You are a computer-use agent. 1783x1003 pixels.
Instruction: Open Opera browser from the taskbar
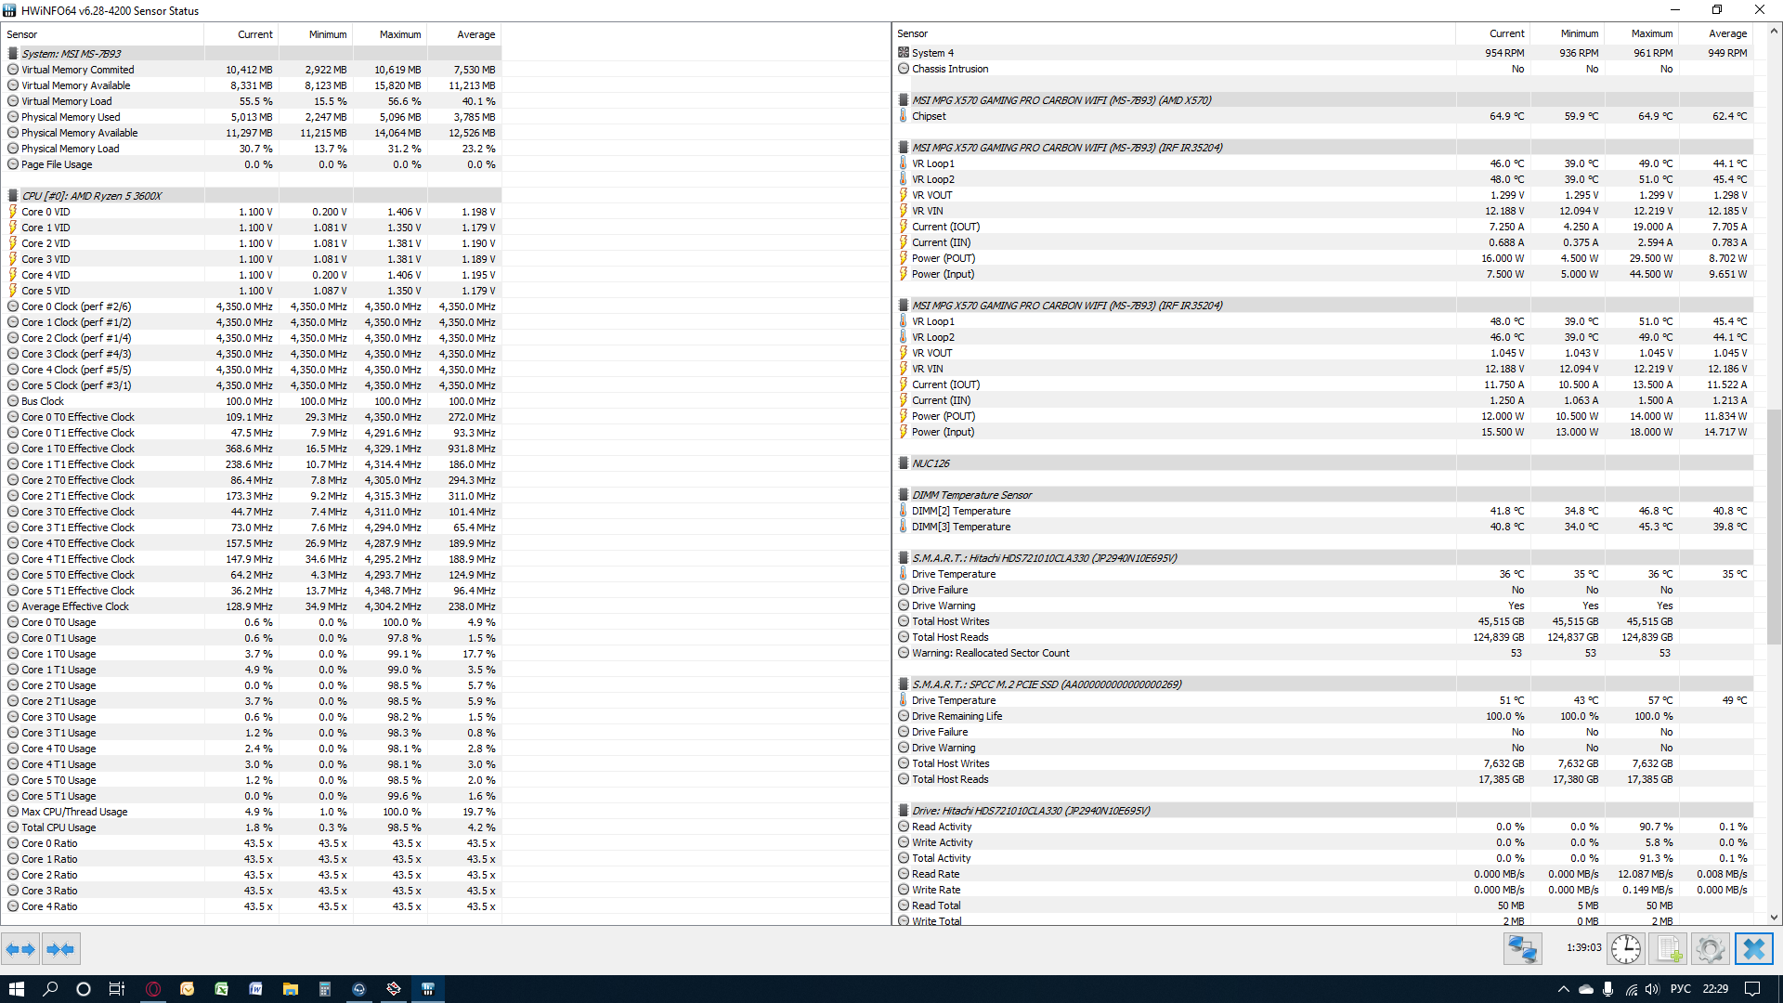pos(153,989)
